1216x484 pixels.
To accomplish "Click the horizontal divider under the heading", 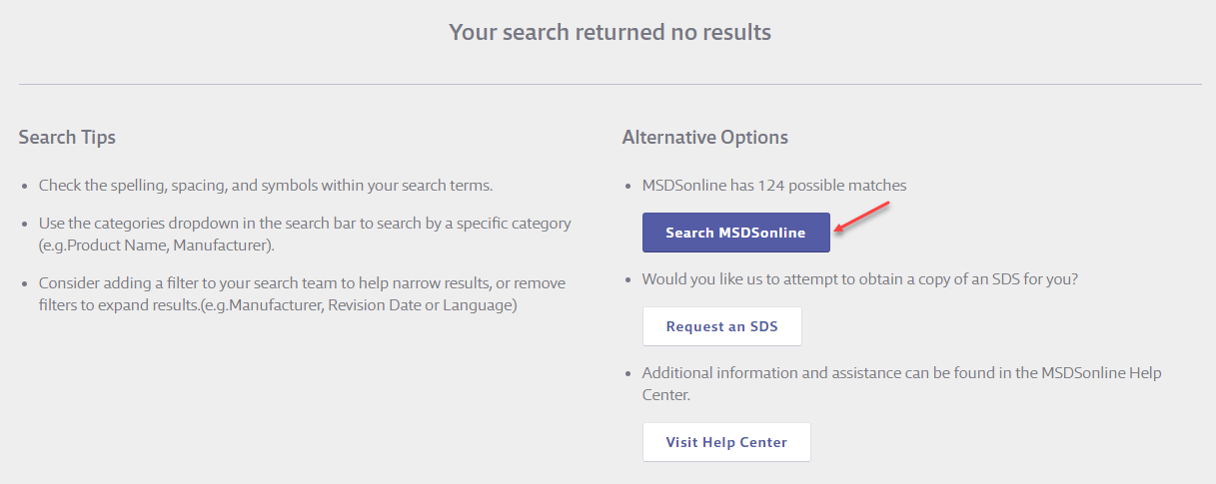I will [609, 84].
